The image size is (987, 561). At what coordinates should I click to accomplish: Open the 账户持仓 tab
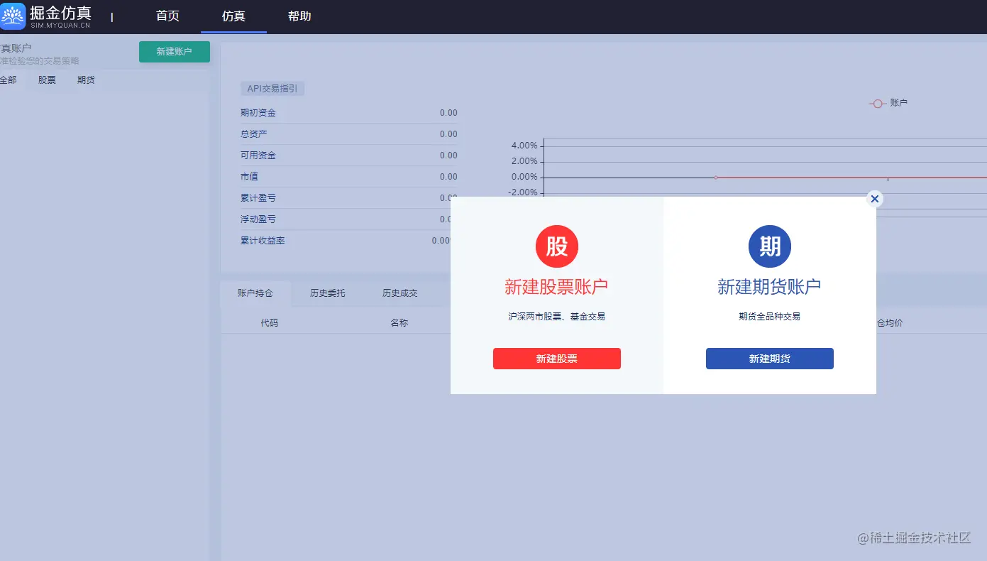point(255,293)
